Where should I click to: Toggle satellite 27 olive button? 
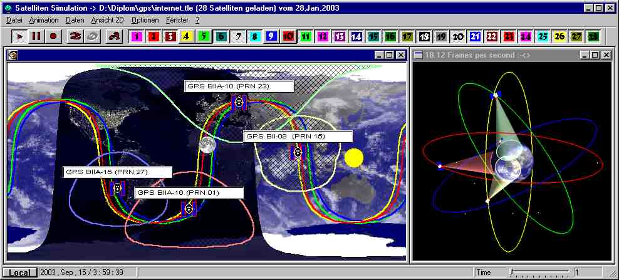577,37
